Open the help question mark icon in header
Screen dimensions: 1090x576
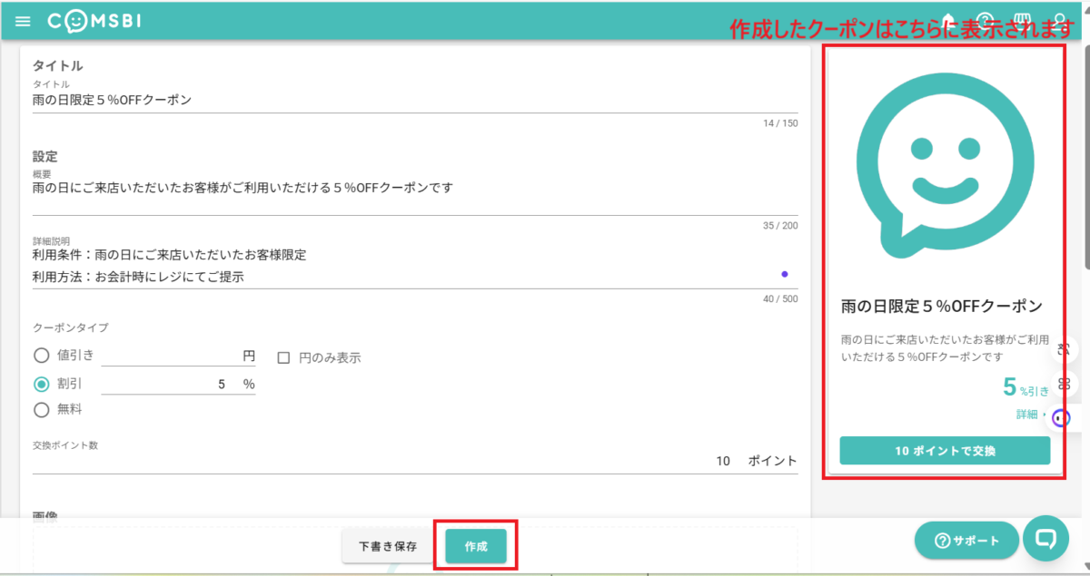click(986, 21)
